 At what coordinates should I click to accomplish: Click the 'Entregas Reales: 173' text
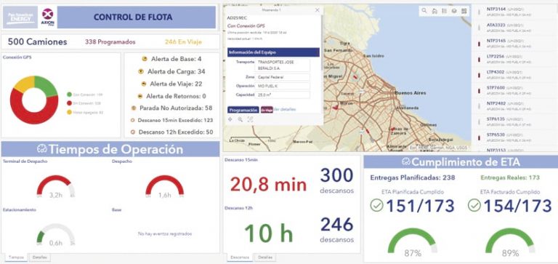coord(510,177)
